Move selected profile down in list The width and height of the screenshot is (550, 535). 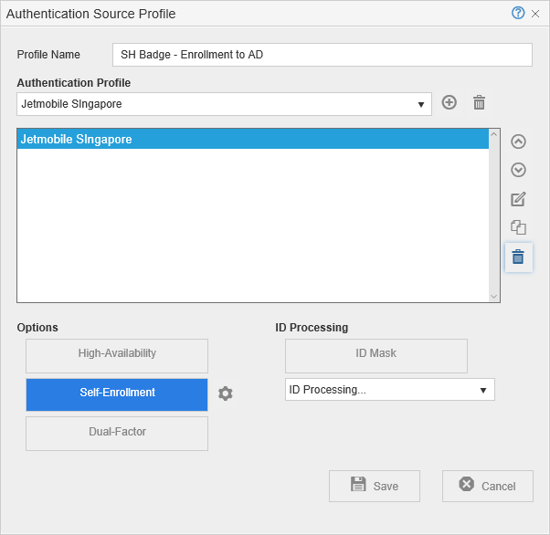(518, 170)
